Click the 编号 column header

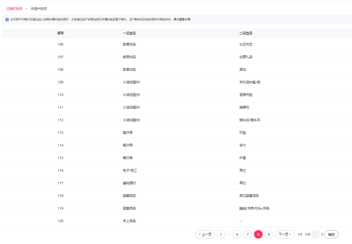click(x=60, y=33)
